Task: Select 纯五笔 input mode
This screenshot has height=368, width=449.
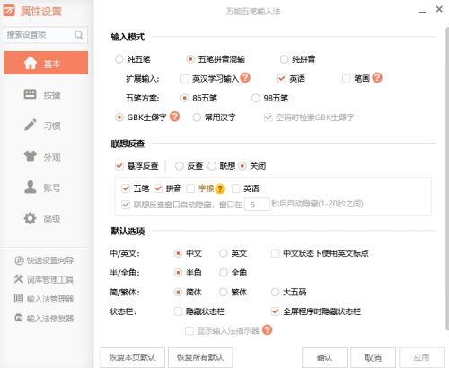Action: tap(119, 59)
